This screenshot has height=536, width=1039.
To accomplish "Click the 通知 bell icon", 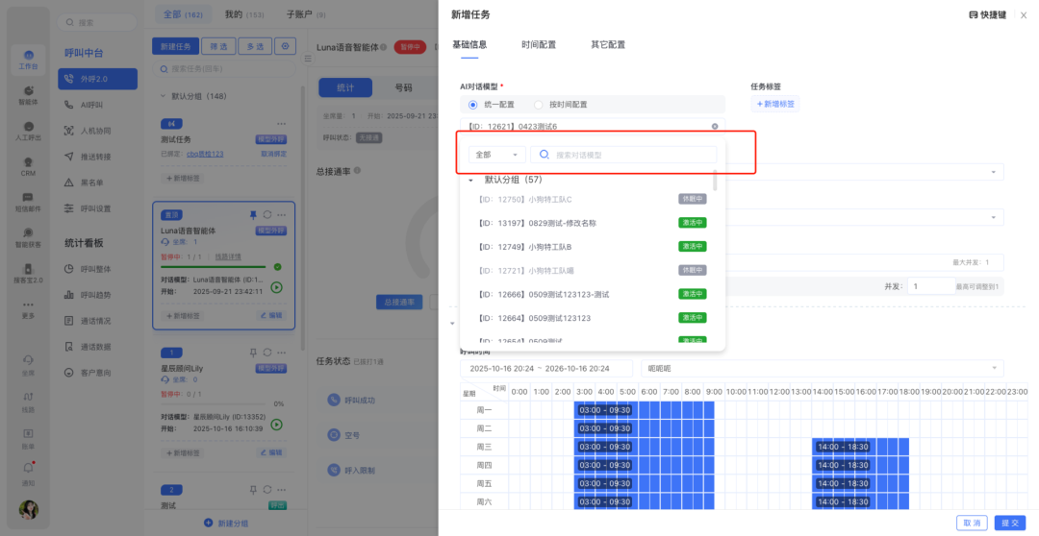I will click(28, 471).
